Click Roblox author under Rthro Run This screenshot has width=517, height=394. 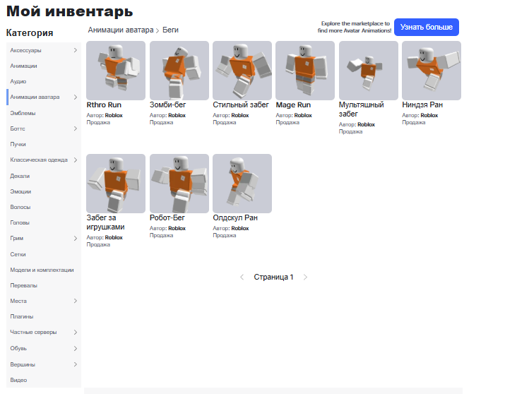(x=114, y=115)
